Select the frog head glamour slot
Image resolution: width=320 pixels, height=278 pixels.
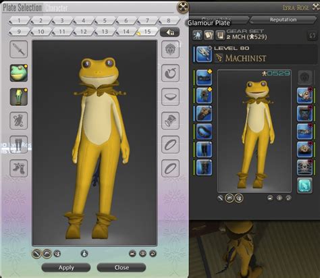coord(19,73)
